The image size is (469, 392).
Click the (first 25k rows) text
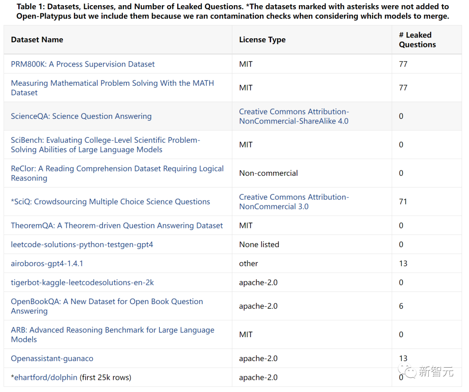(x=105, y=377)
